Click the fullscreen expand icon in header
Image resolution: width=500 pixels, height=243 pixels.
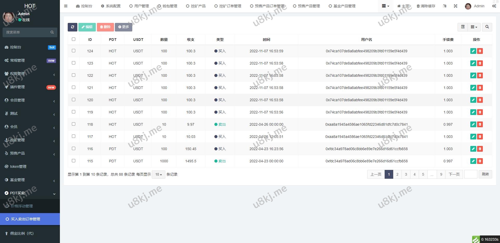click(x=455, y=6)
